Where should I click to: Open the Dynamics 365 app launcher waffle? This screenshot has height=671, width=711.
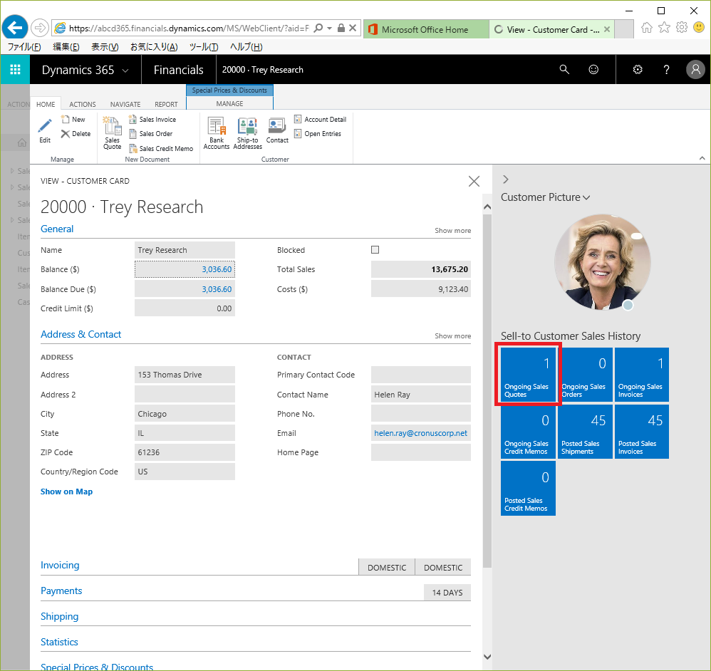pyautogui.click(x=15, y=69)
